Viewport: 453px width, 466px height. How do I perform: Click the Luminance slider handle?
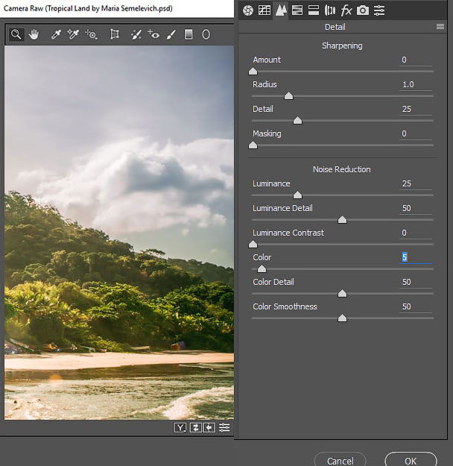(297, 195)
